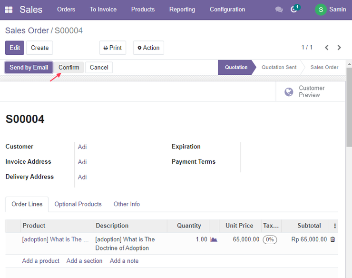Viewport: 352px width, 278px height.
Task: Click the quantity value 1.00
Action: [201, 239]
